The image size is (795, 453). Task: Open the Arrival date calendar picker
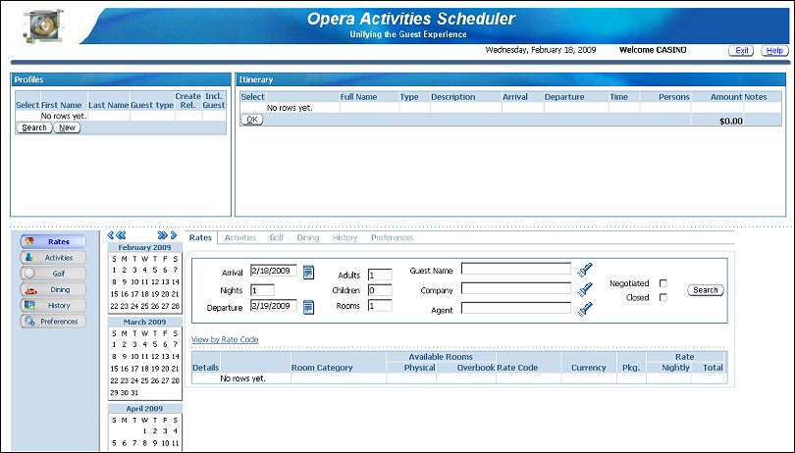coord(308,272)
